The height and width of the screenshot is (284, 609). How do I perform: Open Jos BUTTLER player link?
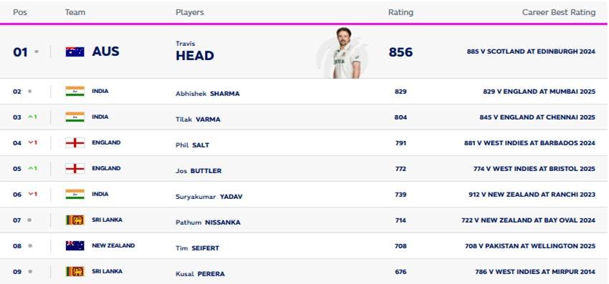pyautogui.click(x=198, y=171)
